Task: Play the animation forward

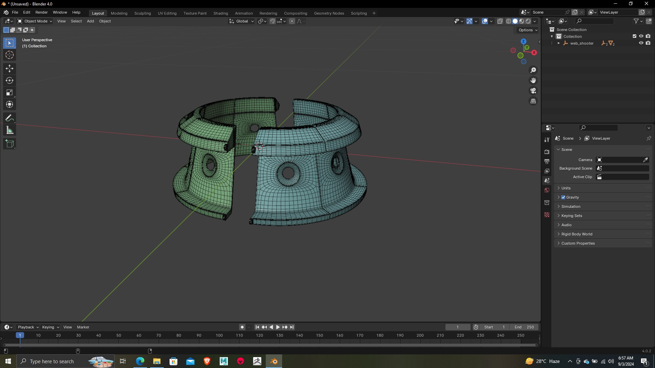Action: pos(278,327)
